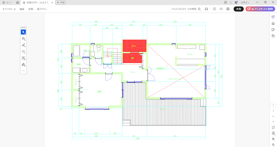Screen dimensions: 277x147
Task: Click the 共有 share button
Action: click(239, 9)
